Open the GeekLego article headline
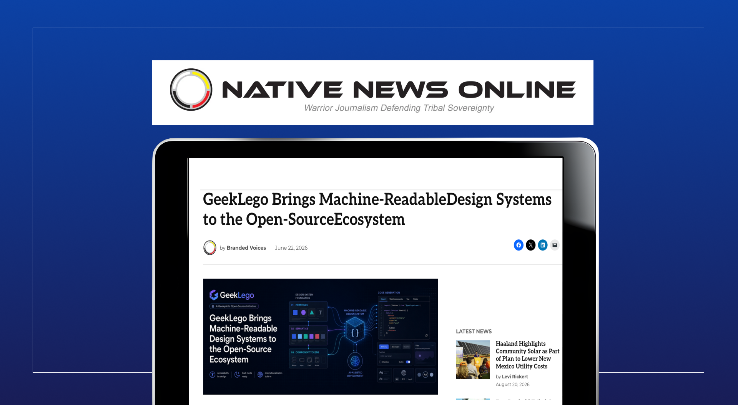738x405 pixels. pos(377,209)
